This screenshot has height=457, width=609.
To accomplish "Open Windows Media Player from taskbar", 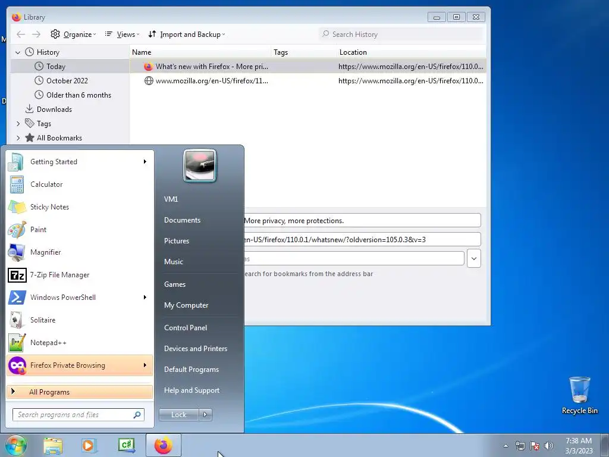I will (89, 446).
